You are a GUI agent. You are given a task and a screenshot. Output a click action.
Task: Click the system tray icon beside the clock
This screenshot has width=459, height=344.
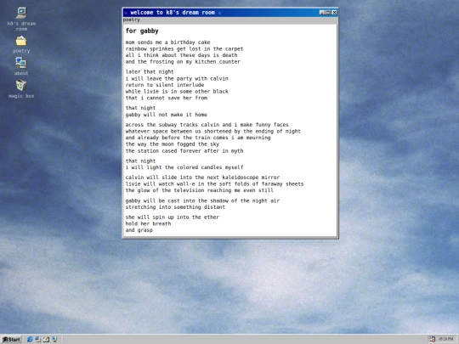[433, 339]
